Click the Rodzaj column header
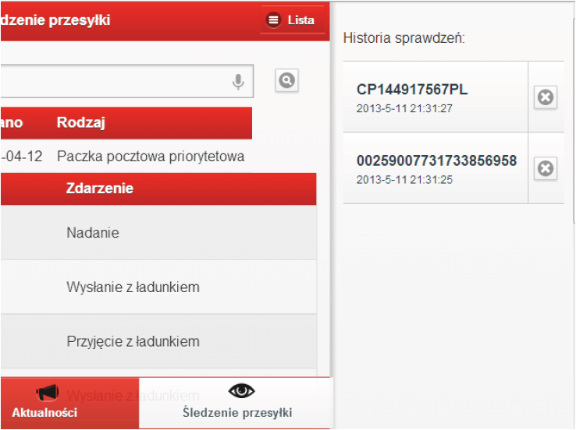This screenshot has width=576, height=430. pos(81,122)
